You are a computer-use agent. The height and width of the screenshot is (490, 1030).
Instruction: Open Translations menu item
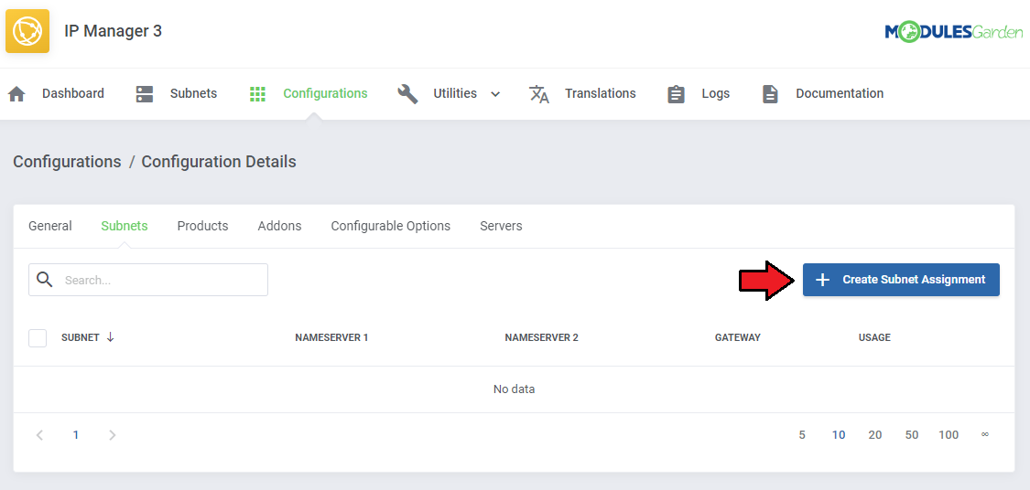(x=601, y=93)
